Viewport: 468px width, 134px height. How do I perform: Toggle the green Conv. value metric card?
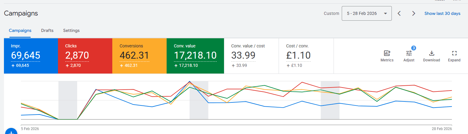click(x=195, y=56)
